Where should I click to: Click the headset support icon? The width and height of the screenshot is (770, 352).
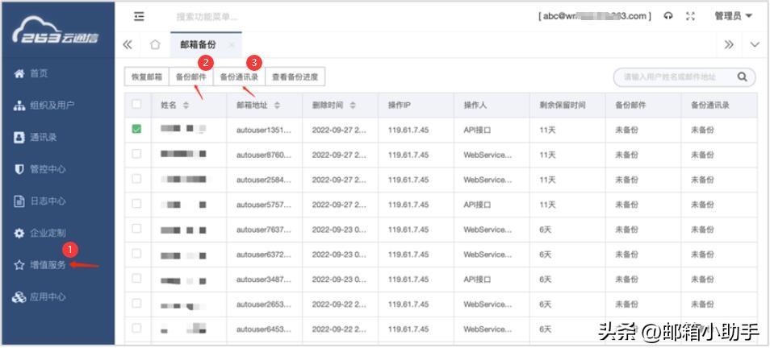coord(667,16)
